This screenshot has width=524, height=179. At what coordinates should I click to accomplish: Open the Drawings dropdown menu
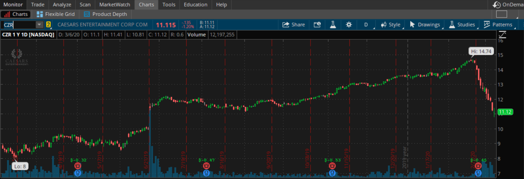[x=426, y=25]
